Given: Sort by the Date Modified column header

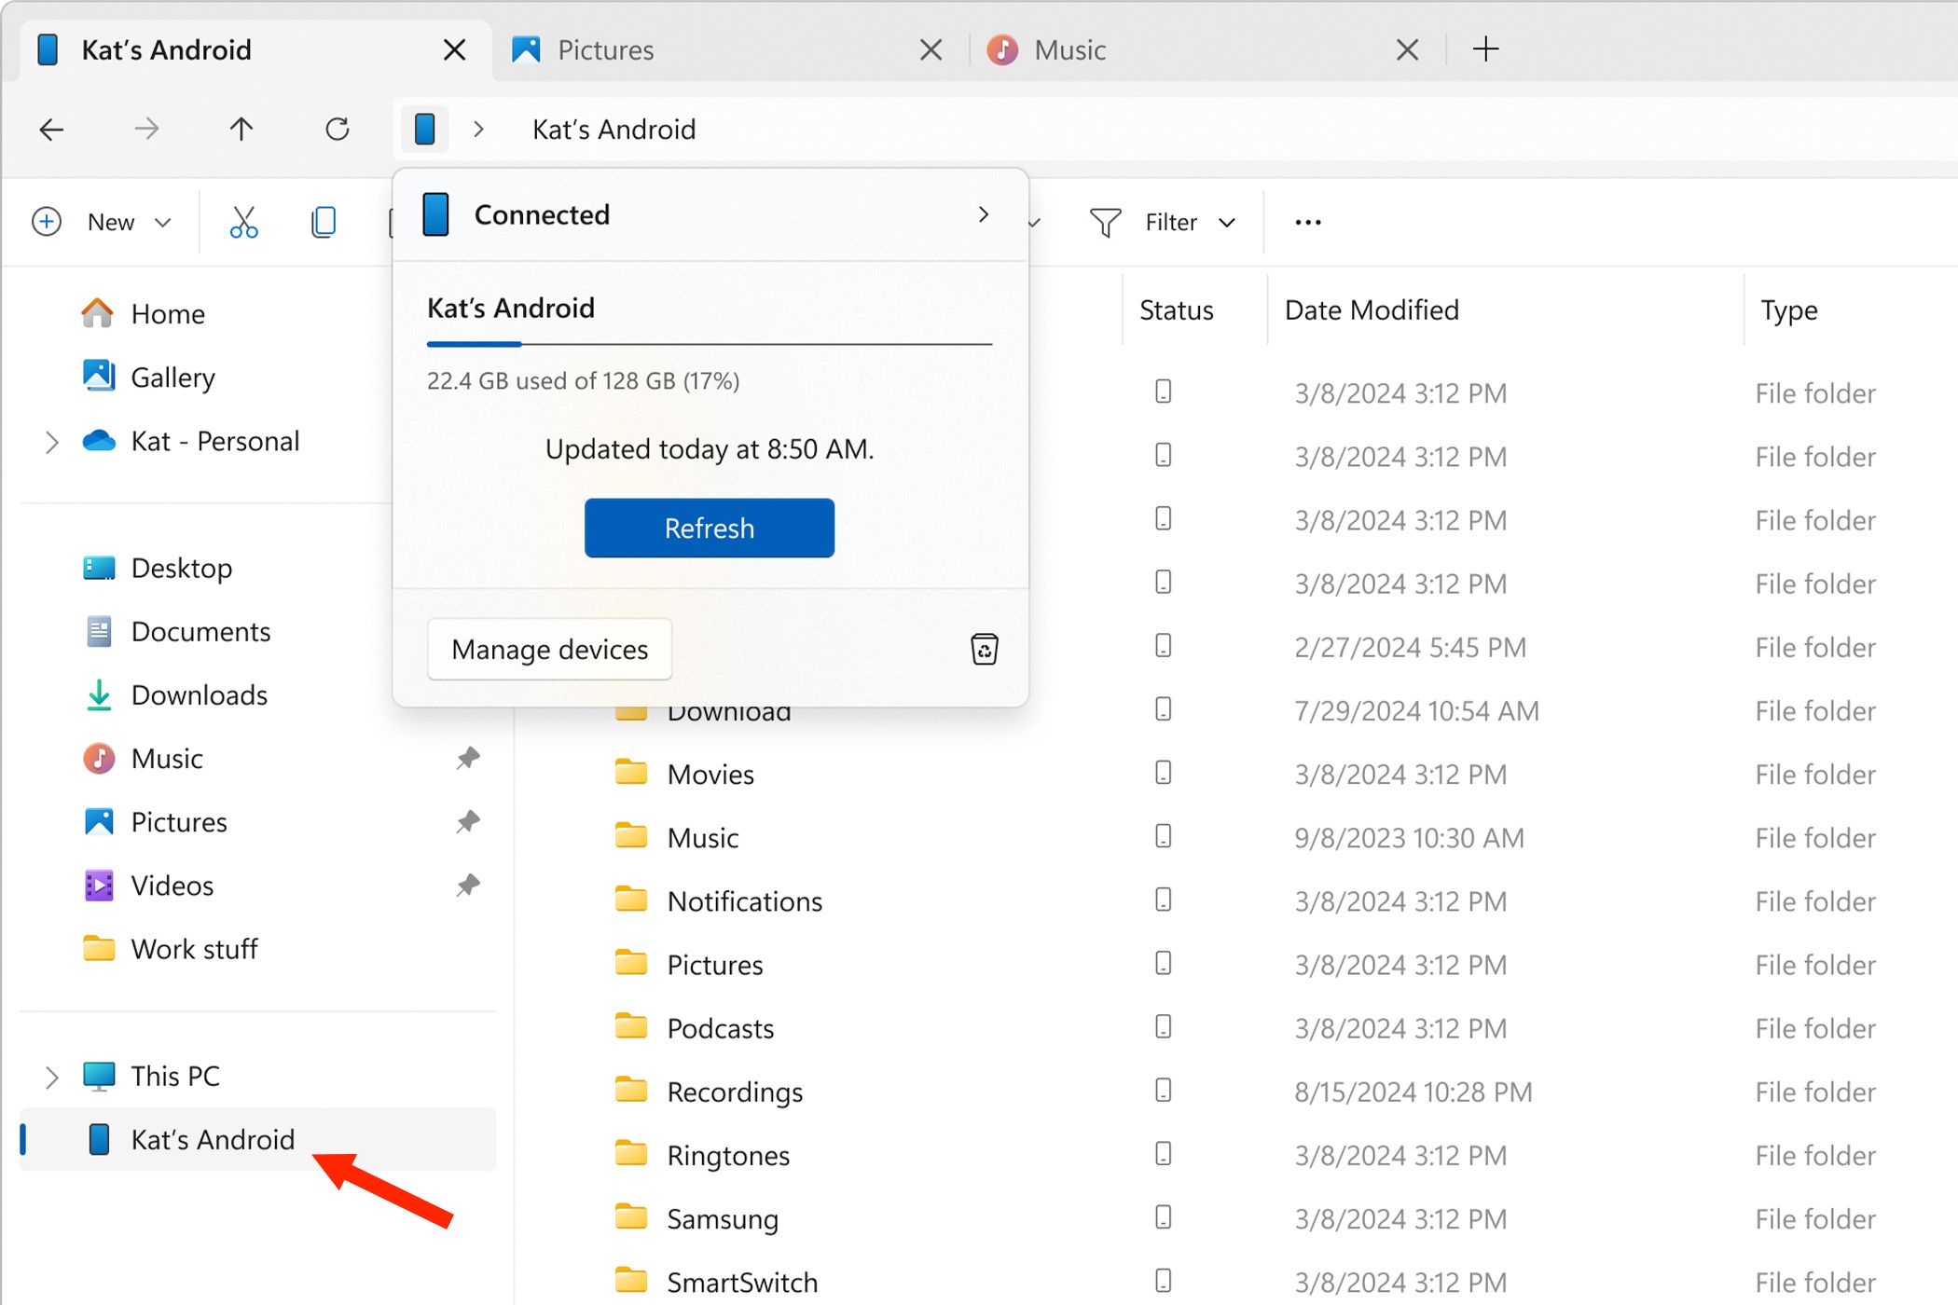Looking at the screenshot, I should point(1372,309).
